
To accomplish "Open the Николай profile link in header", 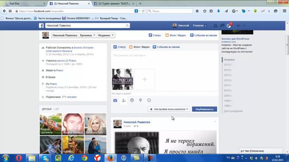I will point(181,26).
